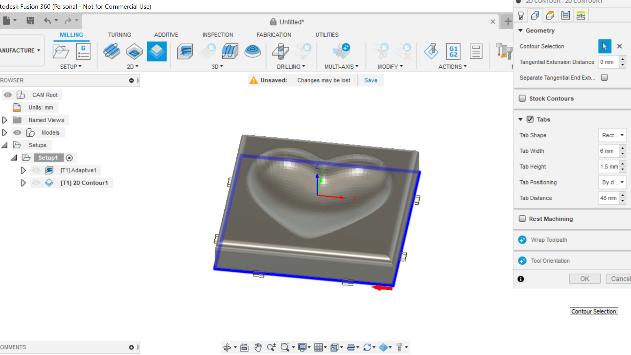Open the Passes tab in the dialog
Viewport: 631px width, 355px height.
point(565,15)
